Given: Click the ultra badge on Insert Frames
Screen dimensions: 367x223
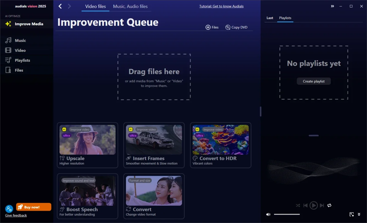Looking at the screenshot, I should click(133, 135).
